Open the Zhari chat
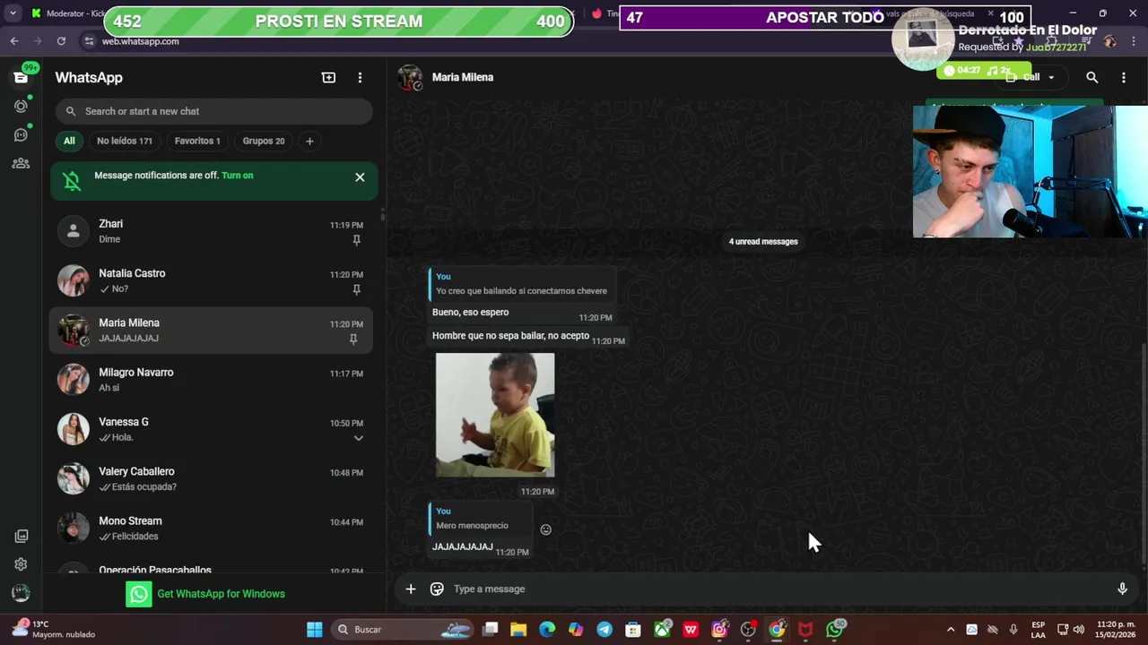 click(x=212, y=231)
